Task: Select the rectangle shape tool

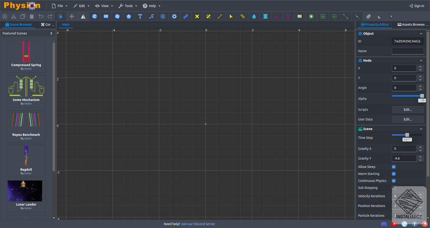Action: pos(106,16)
